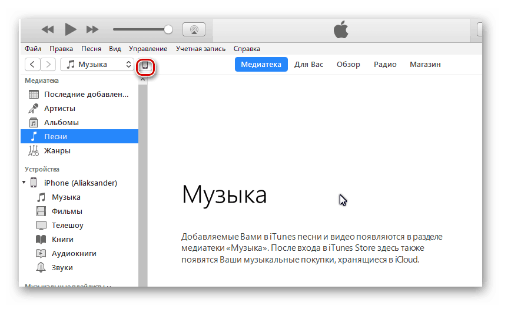Click the Артисты microphone icon

tap(33, 109)
